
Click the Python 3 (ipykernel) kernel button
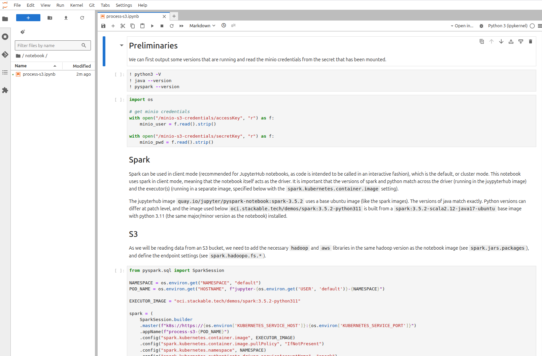tap(507, 26)
